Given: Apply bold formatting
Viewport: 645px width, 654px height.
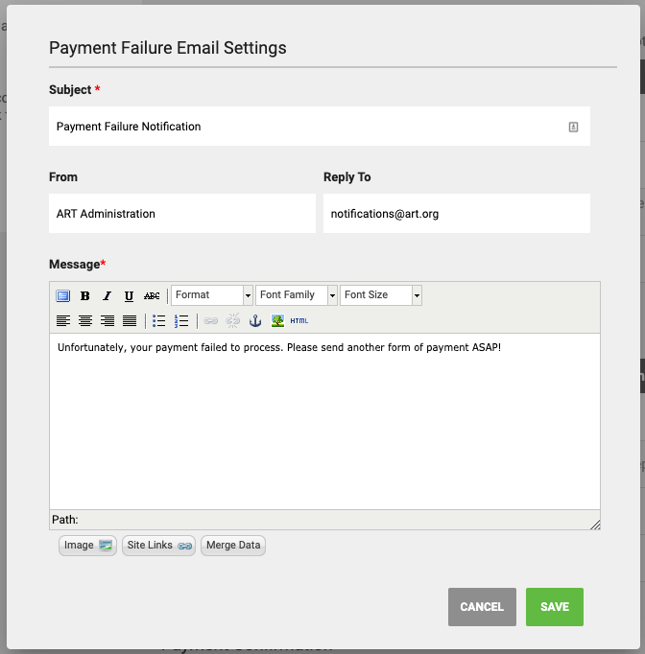Looking at the screenshot, I should tap(85, 295).
